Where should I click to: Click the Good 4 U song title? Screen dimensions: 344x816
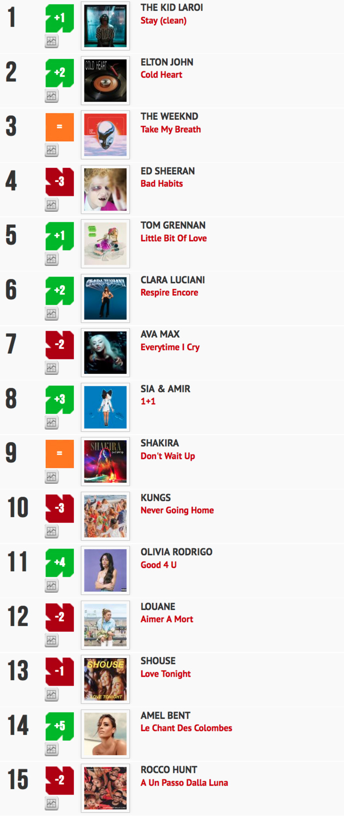(x=158, y=565)
